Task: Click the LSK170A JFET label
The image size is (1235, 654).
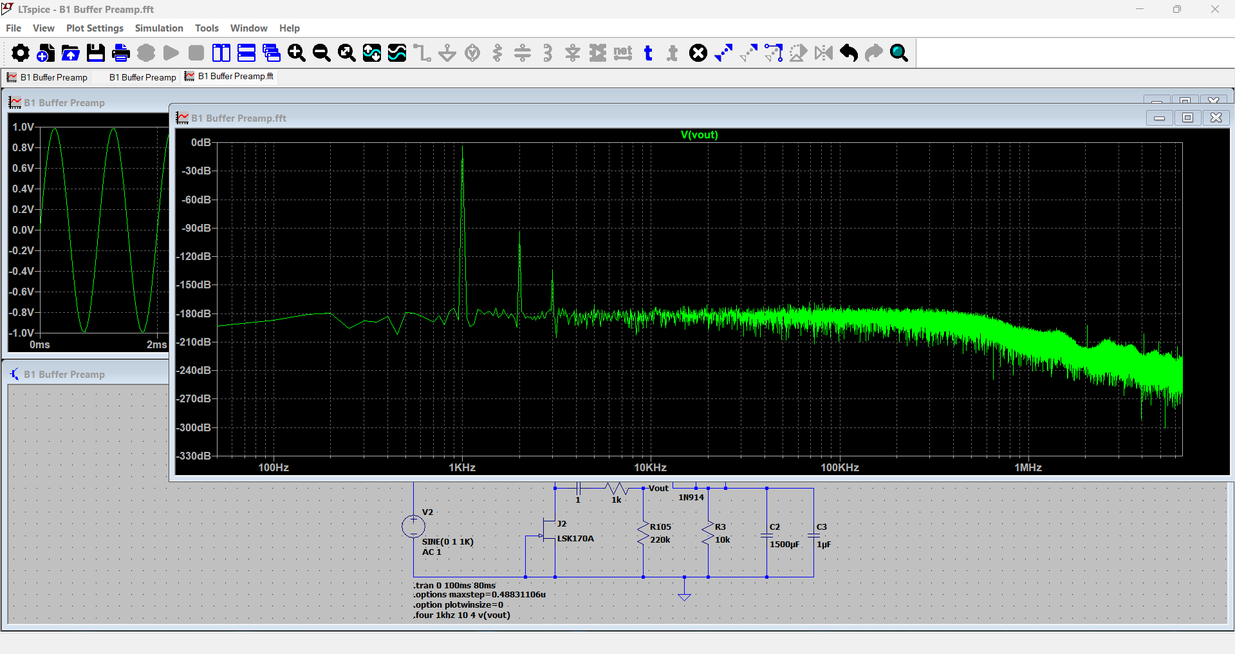Action: [x=575, y=539]
